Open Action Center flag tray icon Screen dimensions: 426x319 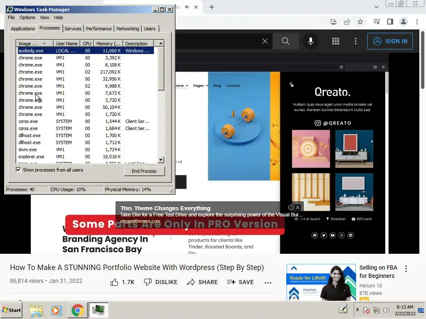(x=366, y=310)
